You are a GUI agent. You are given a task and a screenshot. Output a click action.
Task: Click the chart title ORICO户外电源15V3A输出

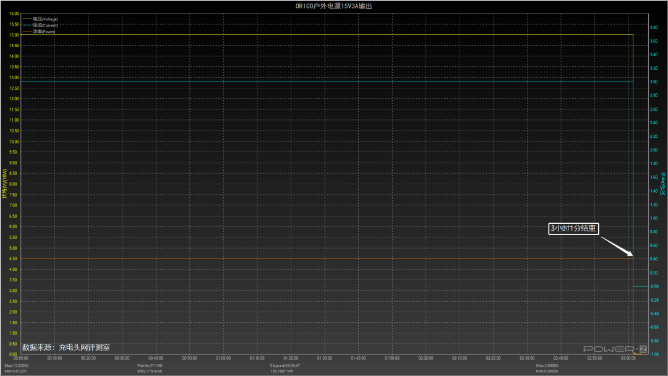(x=333, y=6)
